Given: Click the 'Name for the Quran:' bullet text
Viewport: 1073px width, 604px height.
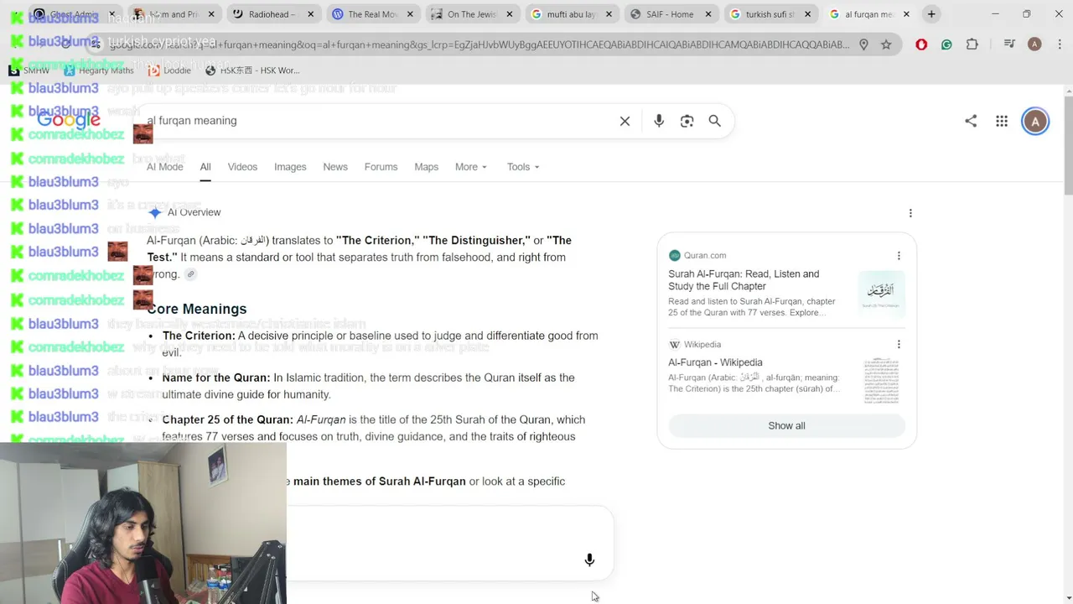Looking at the screenshot, I should pyautogui.click(x=216, y=378).
